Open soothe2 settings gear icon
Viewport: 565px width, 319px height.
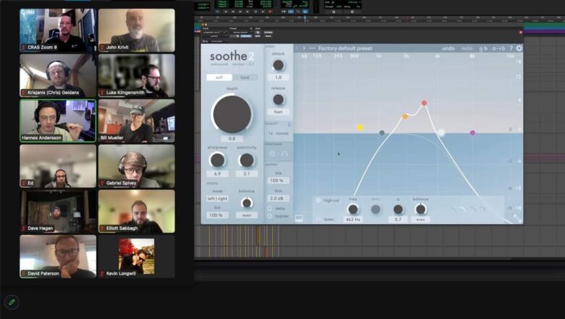(x=519, y=48)
